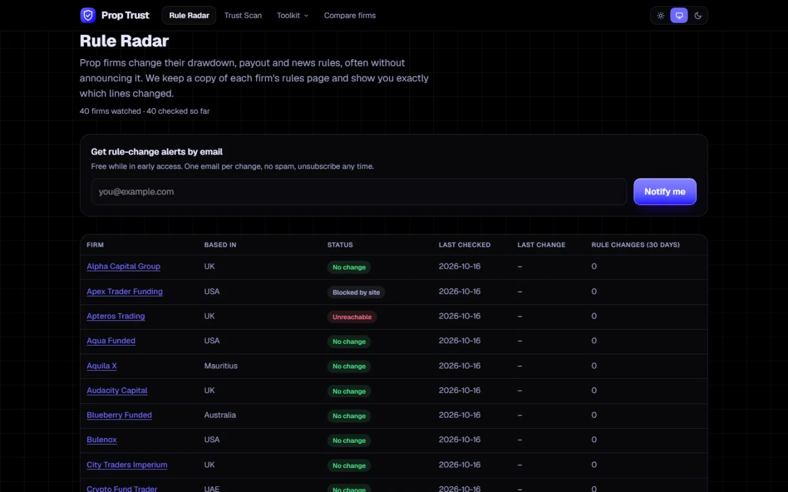Image resolution: width=788 pixels, height=492 pixels.
Task: Expand the Toolkit dropdown menu
Action: (x=292, y=15)
